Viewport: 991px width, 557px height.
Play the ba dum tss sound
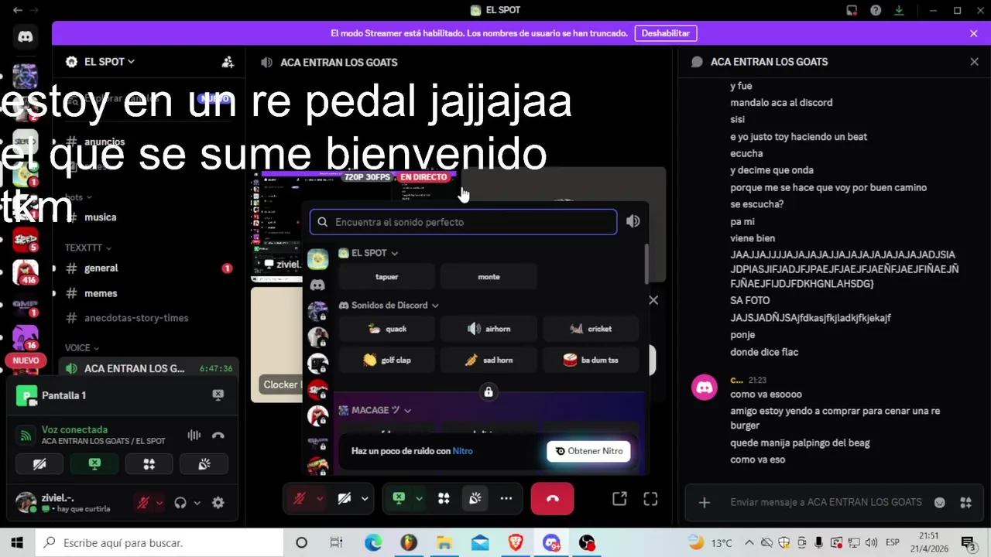(x=591, y=360)
